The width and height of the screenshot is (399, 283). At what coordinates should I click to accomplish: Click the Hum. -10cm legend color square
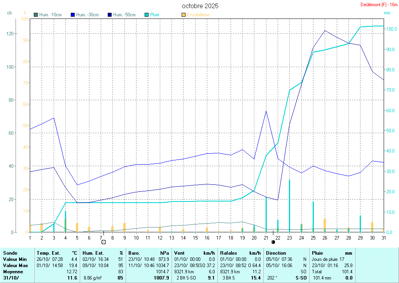(x=36, y=15)
